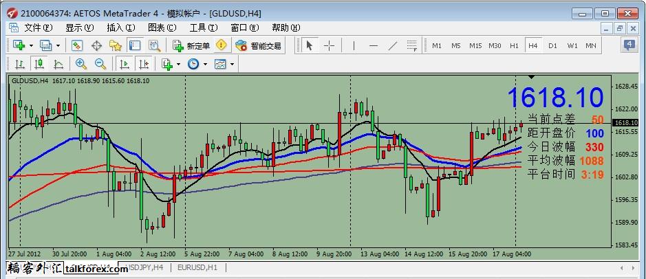Click the zoom out magnifier icon

tap(100, 64)
